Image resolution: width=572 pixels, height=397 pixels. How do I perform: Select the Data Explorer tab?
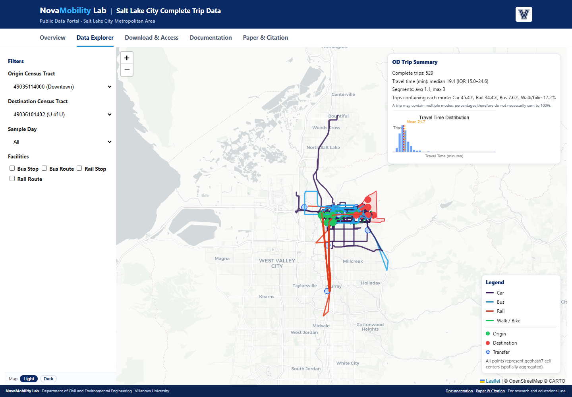(x=95, y=38)
